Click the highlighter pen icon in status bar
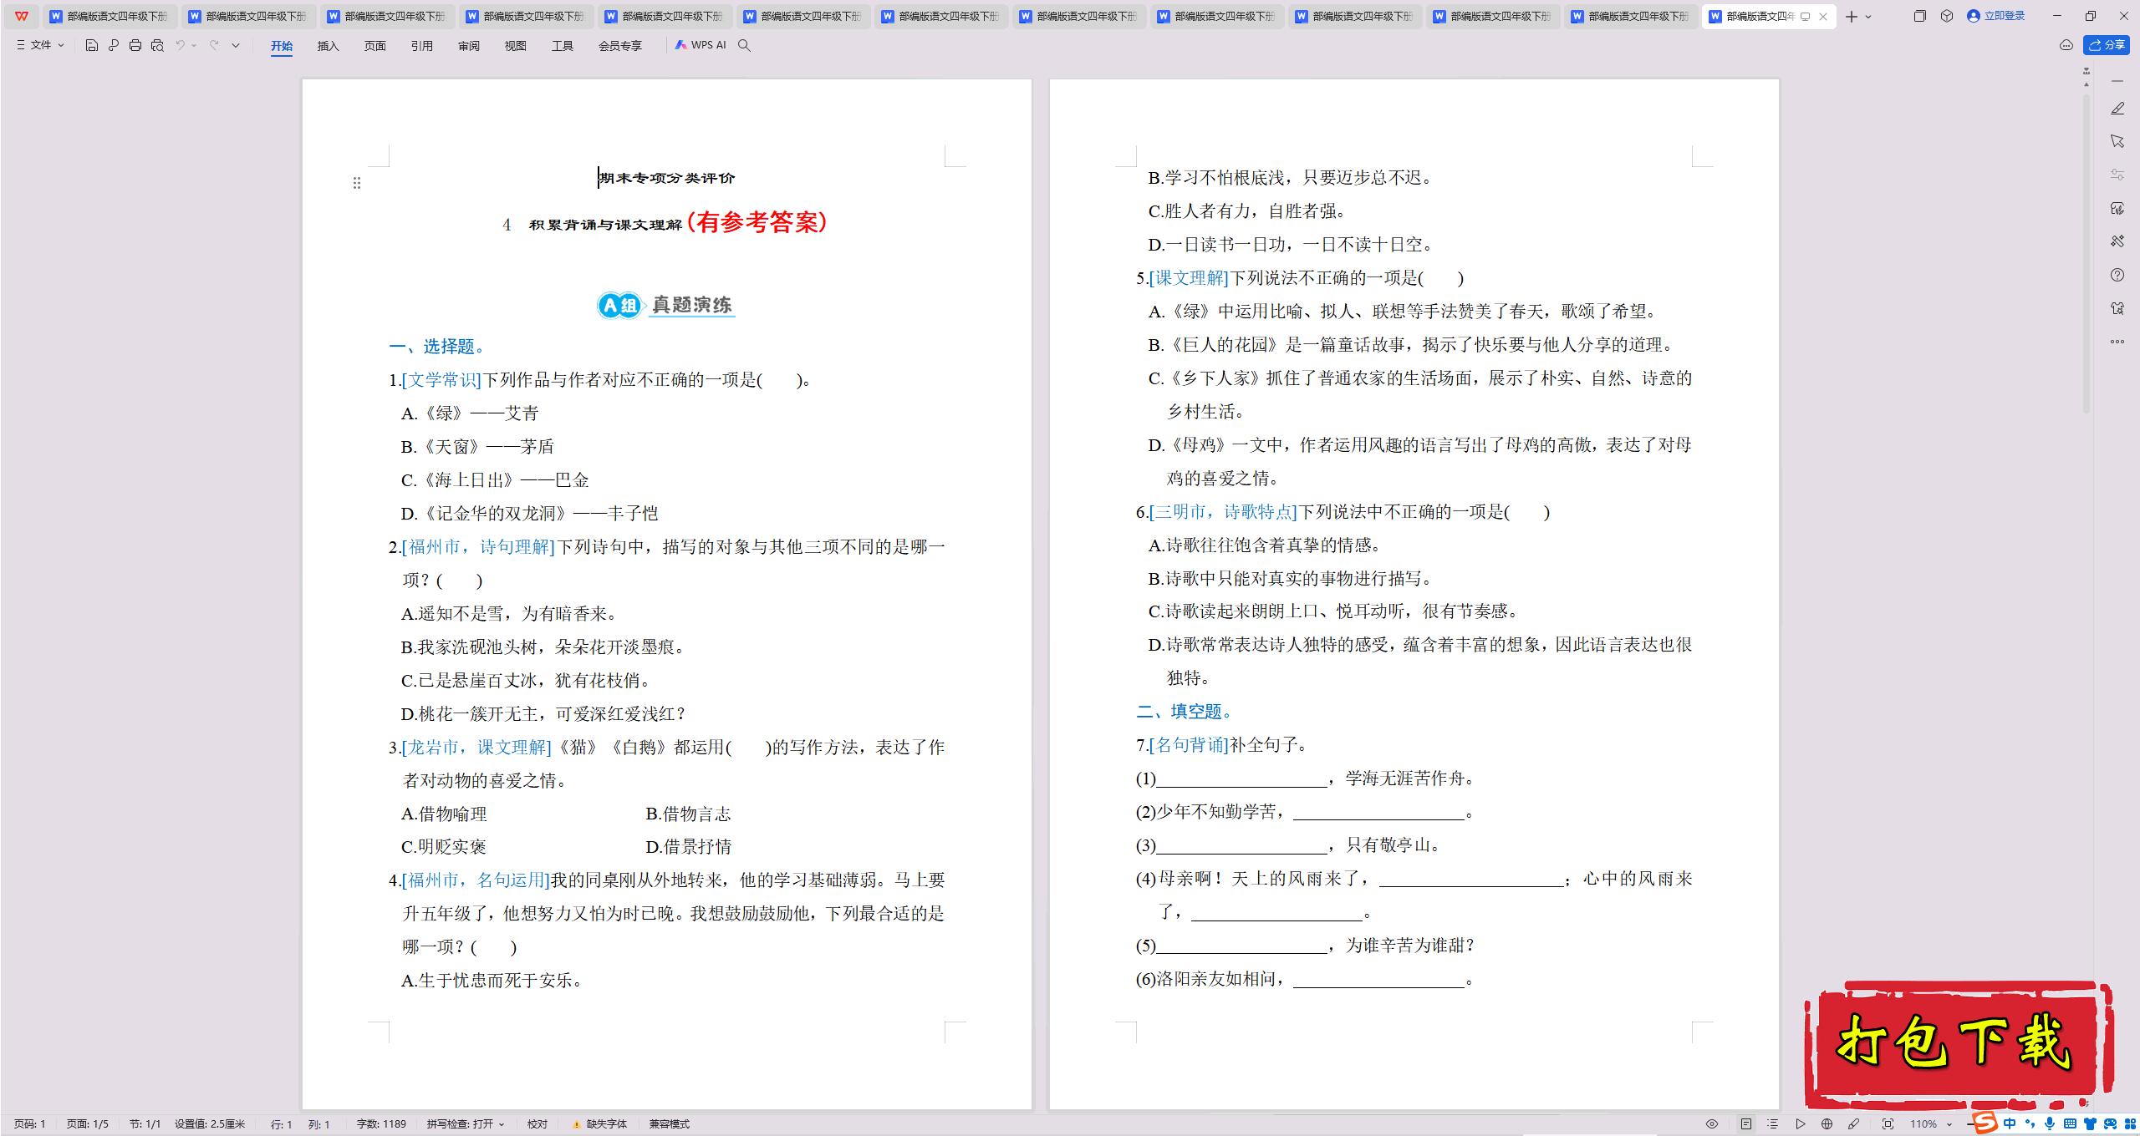This screenshot has height=1136, width=2140. pyautogui.click(x=1853, y=1124)
